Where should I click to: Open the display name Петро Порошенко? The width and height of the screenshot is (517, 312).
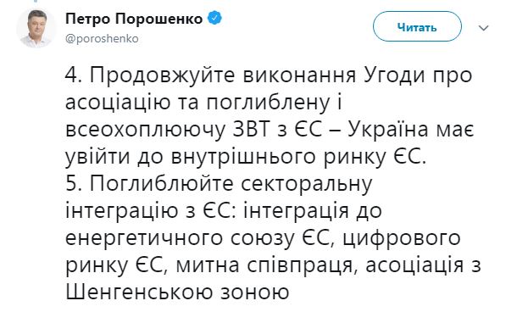(x=134, y=19)
